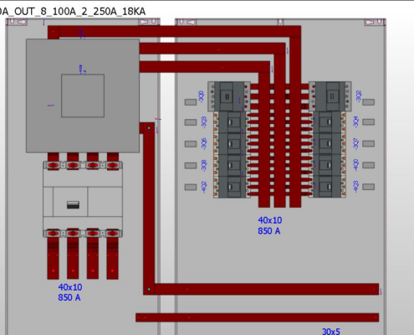Select the -3Q7 circuit breaker
The height and width of the screenshot is (335, 414).
click(x=330, y=144)
